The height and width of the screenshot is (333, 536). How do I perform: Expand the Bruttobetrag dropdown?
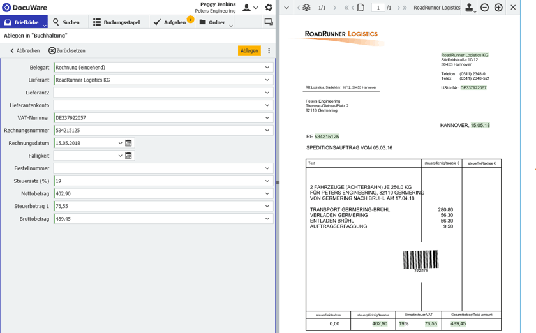[267, 219]
